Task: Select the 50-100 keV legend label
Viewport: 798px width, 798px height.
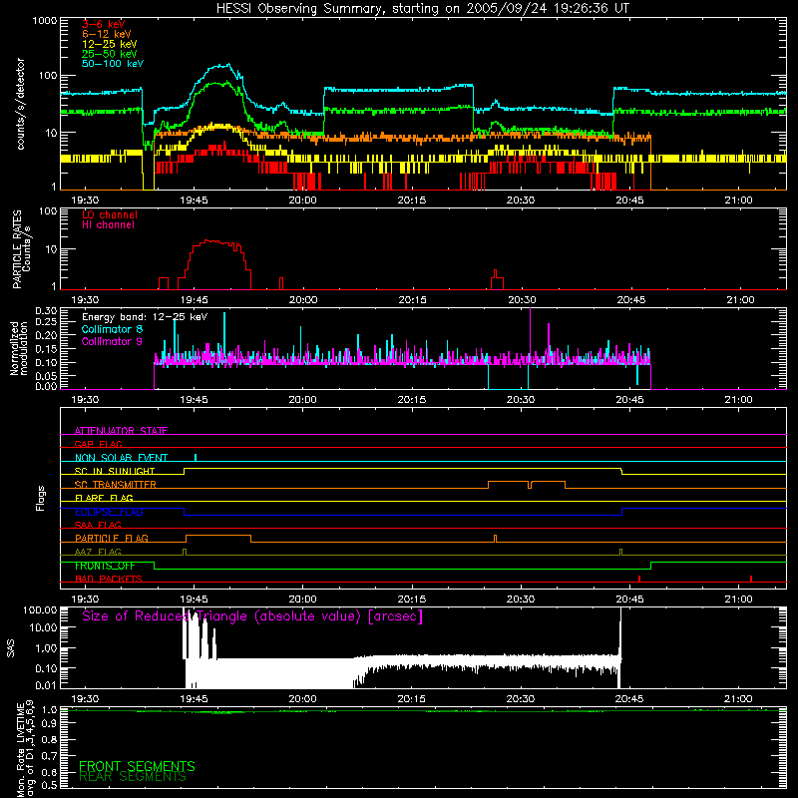Action: pyautogui.click(x=112, y=64)
